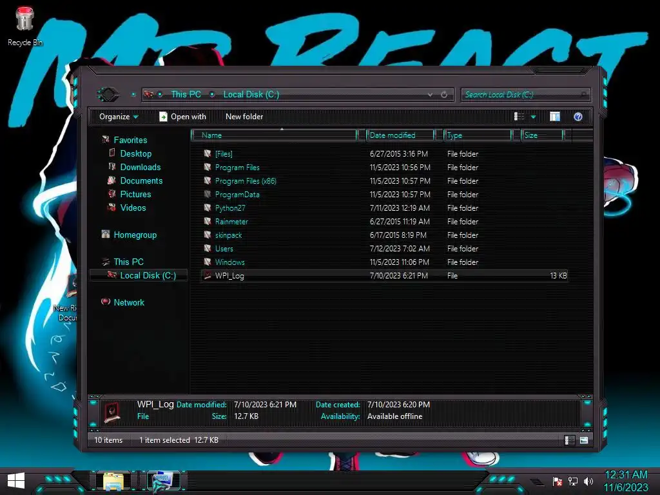
Task: Sort by the Name column header
Action: tap(275, 135)
